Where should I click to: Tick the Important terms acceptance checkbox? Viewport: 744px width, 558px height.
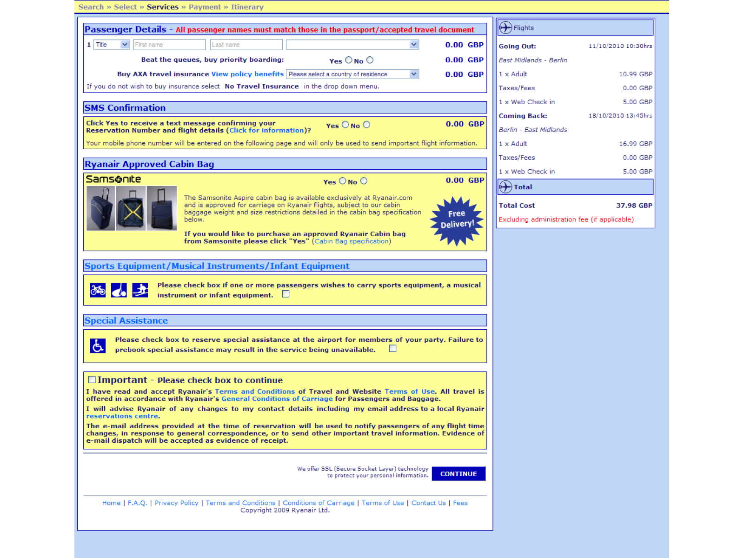click(x=92, y=379)
